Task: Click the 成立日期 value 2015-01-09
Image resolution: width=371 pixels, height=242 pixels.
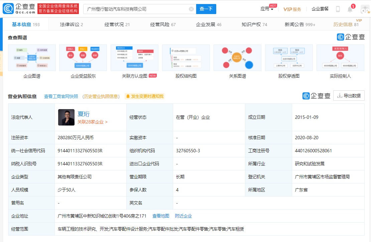Action: tap(306, 117)
